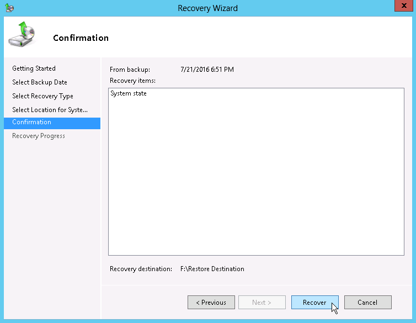Click the Recovery destination label
Viewport: 416px width, 323px height.
pos(141,269)
